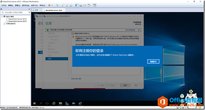
Task: Open the 帮助(H) menu
Action: coord(42,5)
